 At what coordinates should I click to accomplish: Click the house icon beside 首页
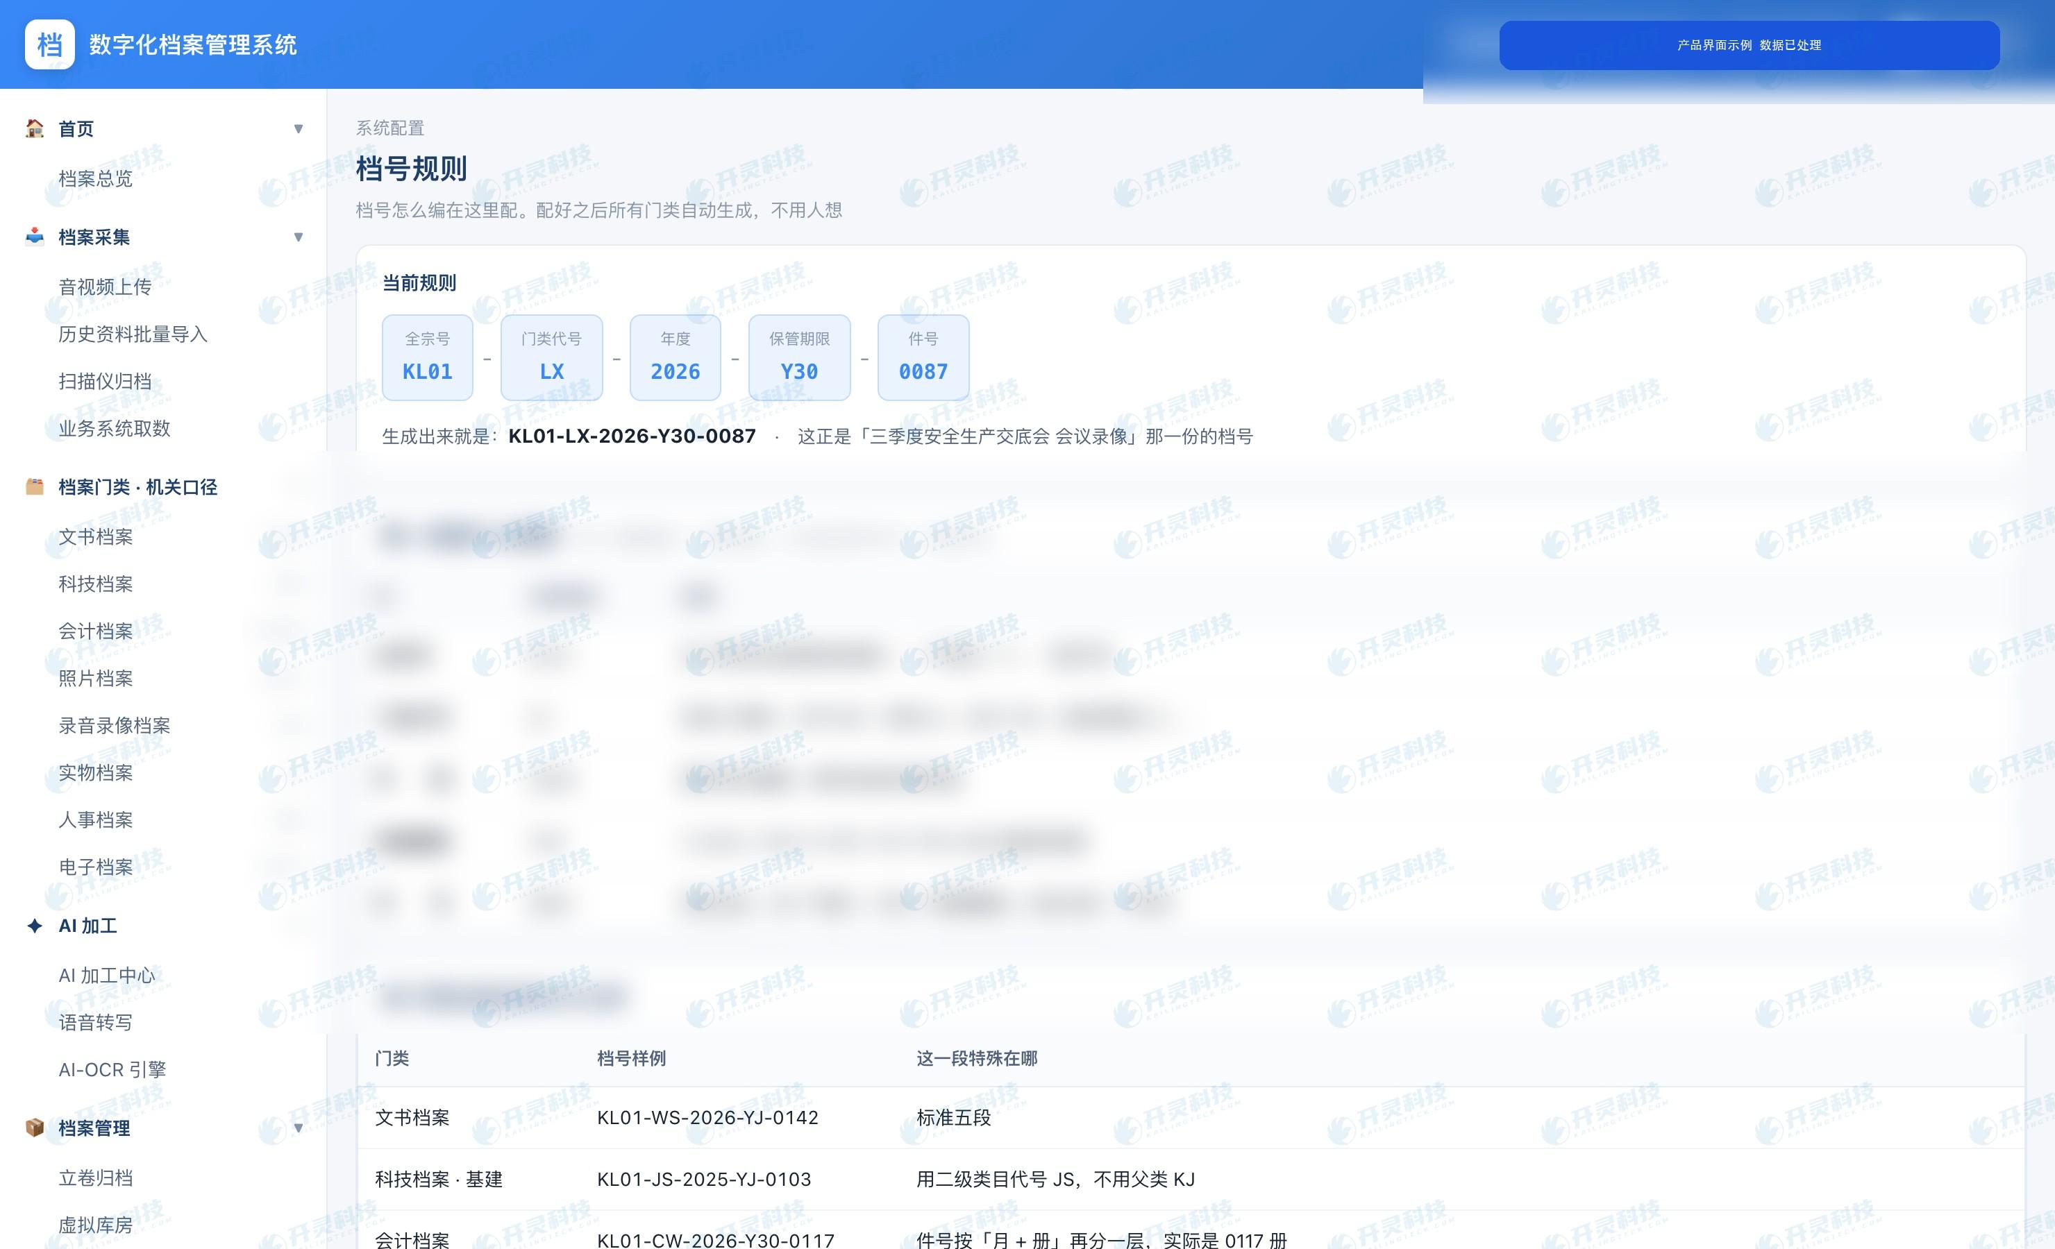point(34,128)
